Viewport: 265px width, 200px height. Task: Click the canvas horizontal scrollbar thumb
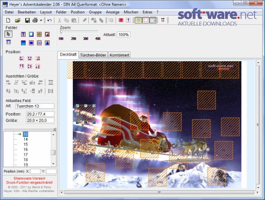click(159, 192)
